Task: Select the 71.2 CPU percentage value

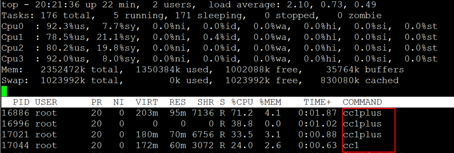Action: click(x=242, y=113)
